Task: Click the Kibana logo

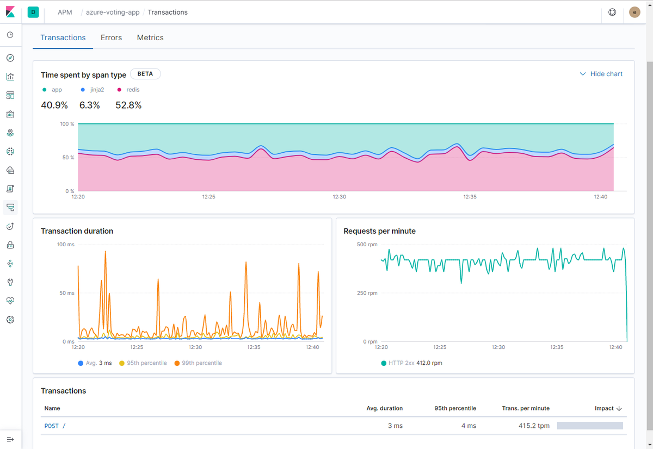Action: [x=10, y=12]
